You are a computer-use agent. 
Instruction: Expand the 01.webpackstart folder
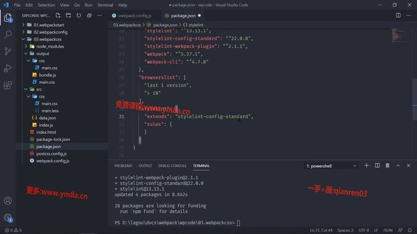pyautogui.click(x=49, y=25)
